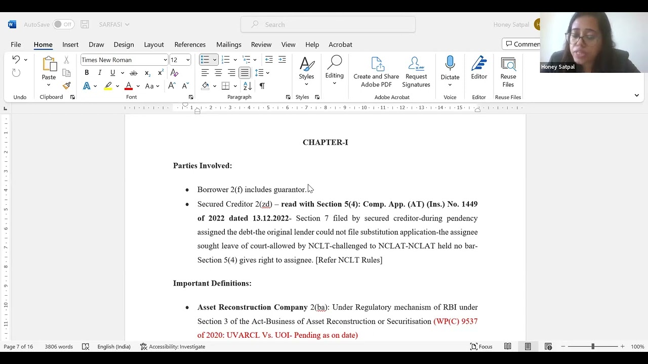Open multilevel list dropdown

tap(255, 60)
